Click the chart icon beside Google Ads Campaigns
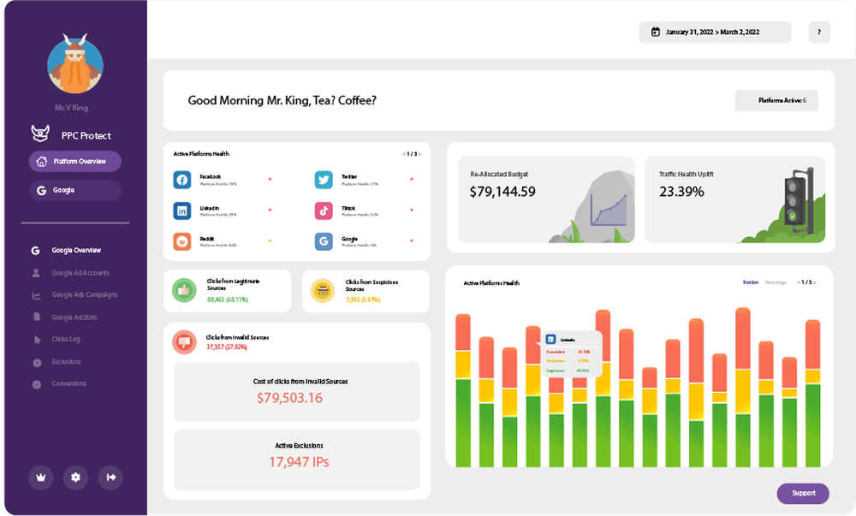This screenshot has width=856, height=516. coord(36,295)
